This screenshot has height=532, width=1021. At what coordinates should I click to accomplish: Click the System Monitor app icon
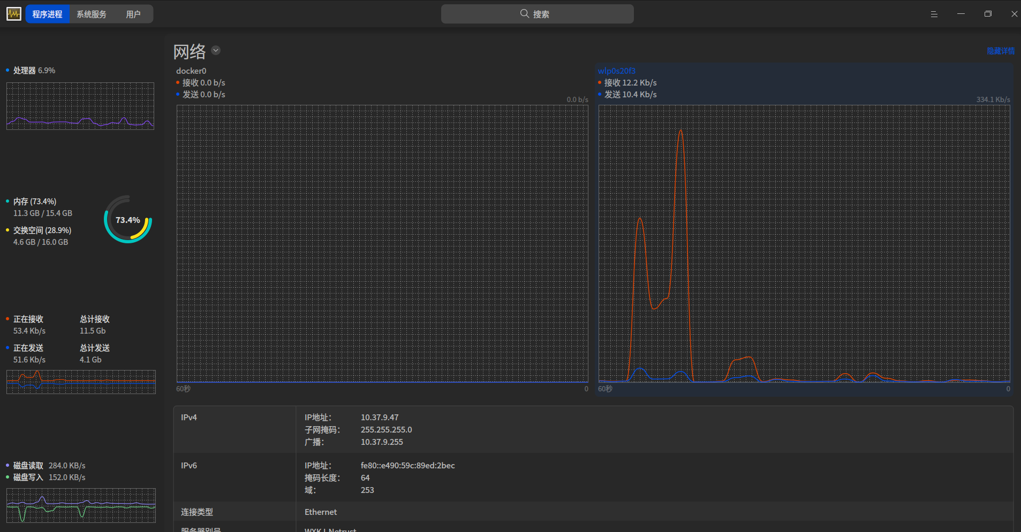[x=14, y=14]
